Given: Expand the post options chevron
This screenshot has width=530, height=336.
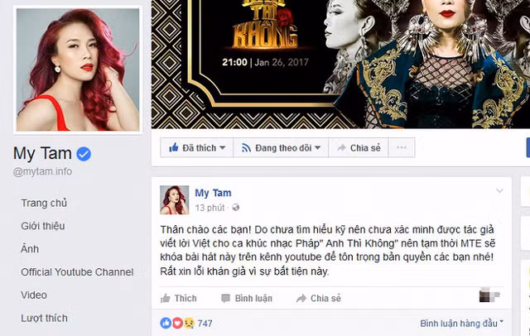Looking at the screenshot, I should [x=499, y=191].
